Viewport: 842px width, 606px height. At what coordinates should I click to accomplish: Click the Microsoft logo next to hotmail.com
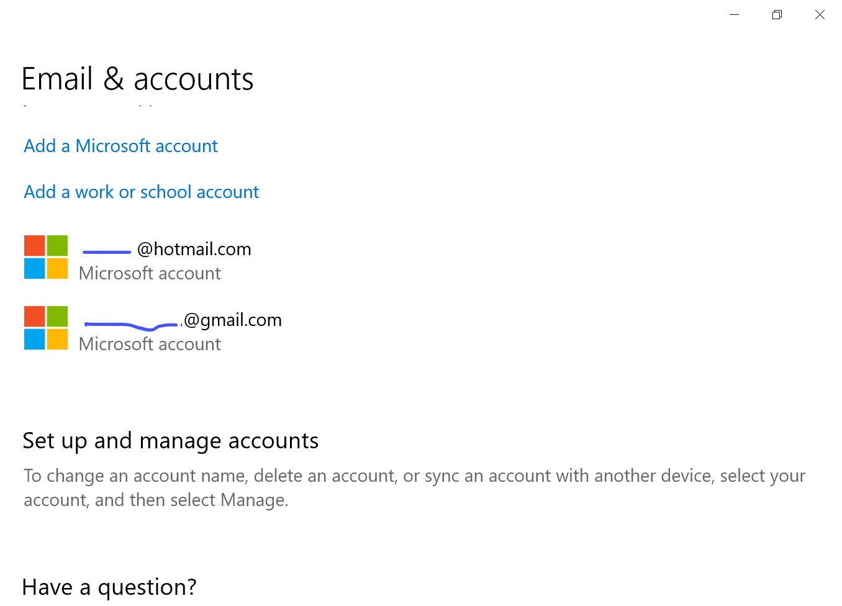(x=46, y=257)
